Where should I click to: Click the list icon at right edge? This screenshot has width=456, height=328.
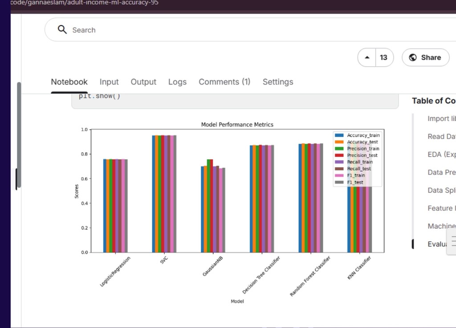(x=453, y=241)
